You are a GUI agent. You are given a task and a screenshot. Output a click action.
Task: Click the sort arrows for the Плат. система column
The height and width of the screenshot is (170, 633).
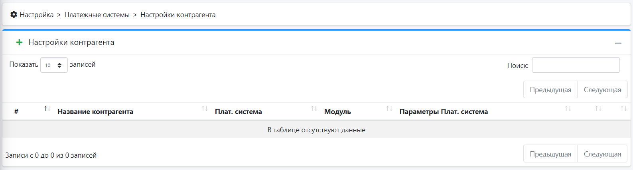pos(314,108)
